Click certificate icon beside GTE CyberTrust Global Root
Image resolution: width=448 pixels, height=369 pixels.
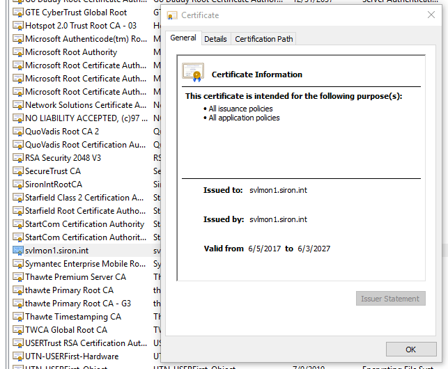[x=17, y=13]
